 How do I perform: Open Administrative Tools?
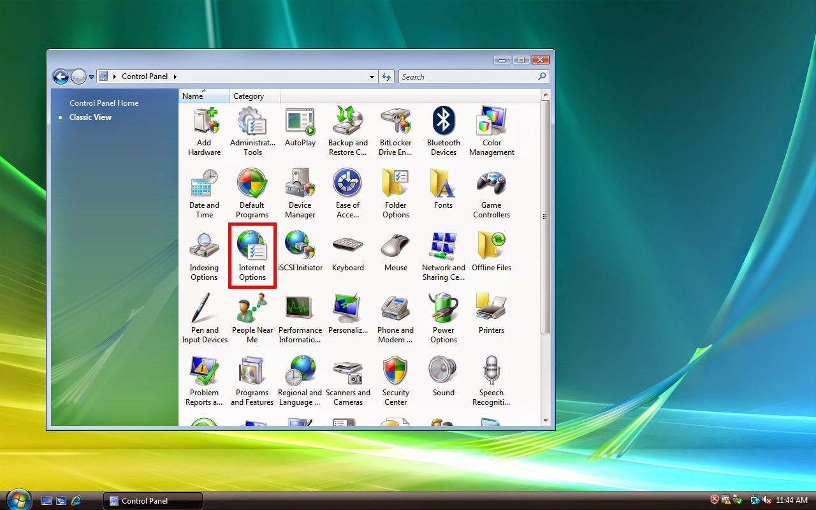click(252, 132)
